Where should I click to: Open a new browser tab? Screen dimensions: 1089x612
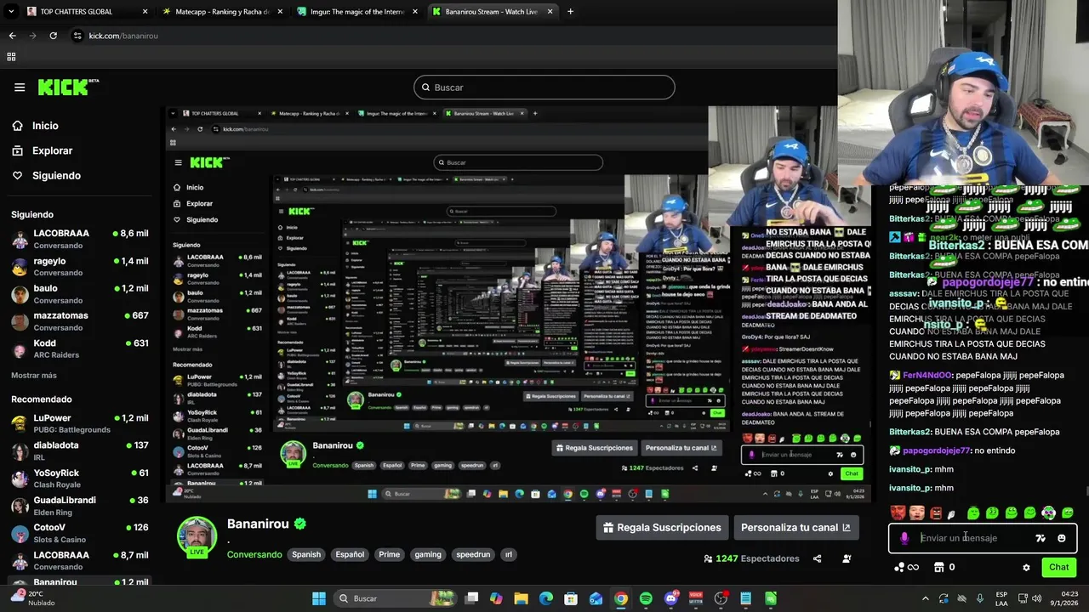pyautogui.click(x=570, y=12)
